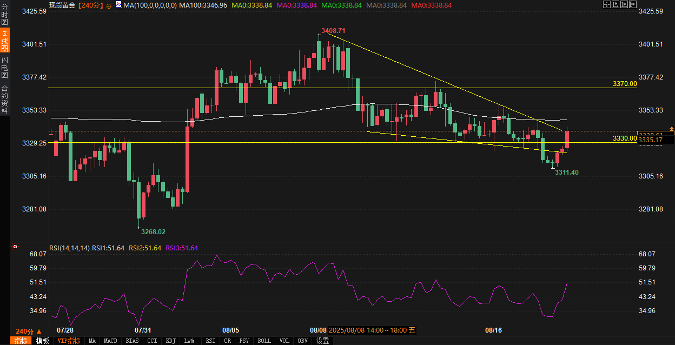Open the 设置 settings button
Screen dimensions: 675x345
323,341
